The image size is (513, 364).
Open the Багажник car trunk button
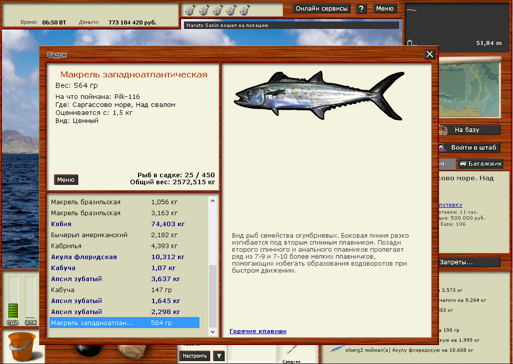click(x=480, y=164)
